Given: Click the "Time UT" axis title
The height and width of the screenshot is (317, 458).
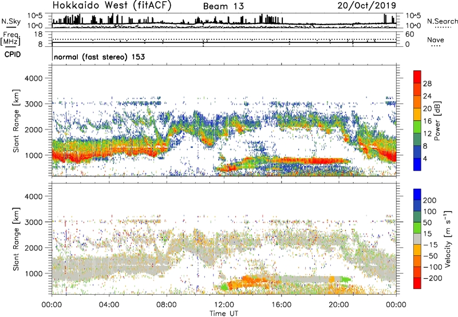Looking at the screenshot, I should pyautogui.click(x=224, y=314).
